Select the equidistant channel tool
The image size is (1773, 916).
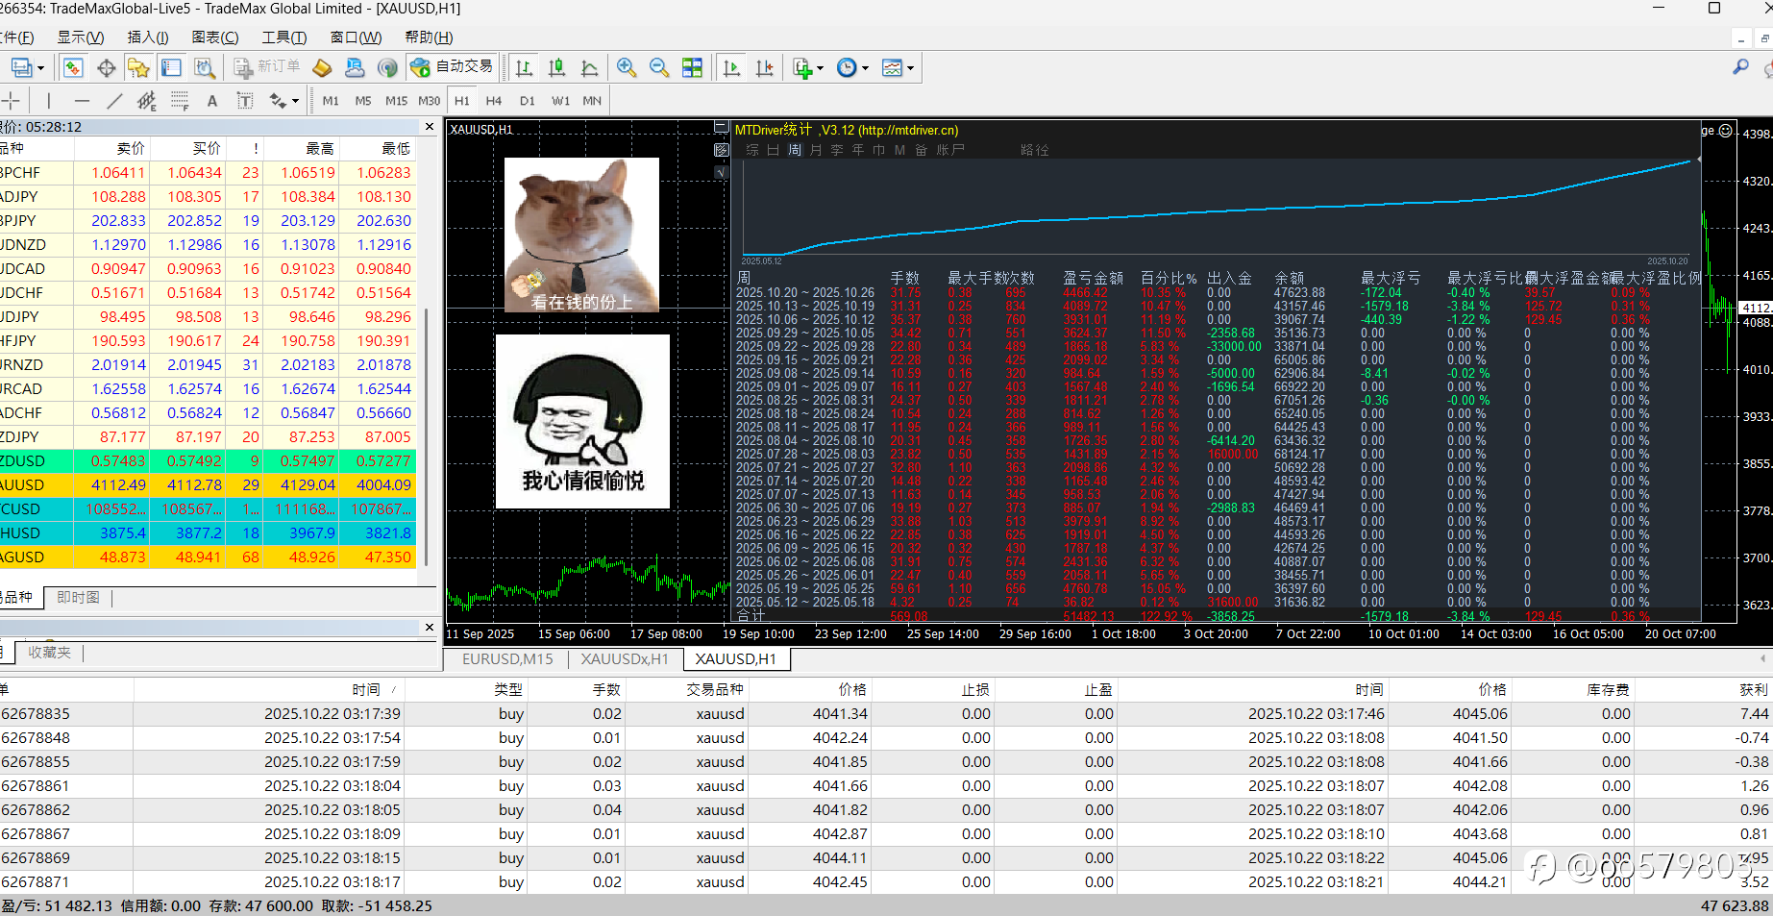[x=147, y=101]
